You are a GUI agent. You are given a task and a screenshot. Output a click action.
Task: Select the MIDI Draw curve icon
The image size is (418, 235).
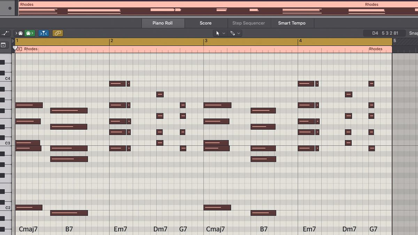(5, 33)
